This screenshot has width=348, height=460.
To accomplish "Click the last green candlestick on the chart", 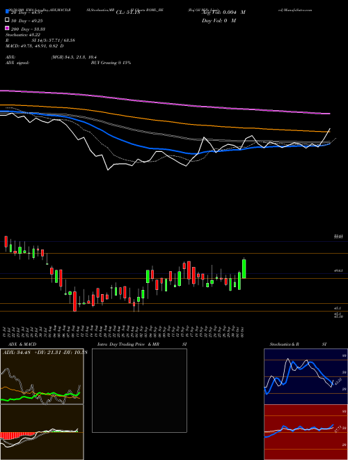I will click(244, 268).
